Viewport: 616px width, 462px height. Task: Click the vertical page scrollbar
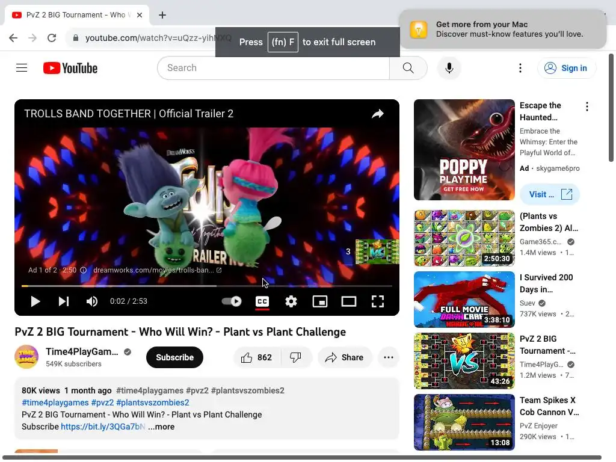(x=611, y=108)
